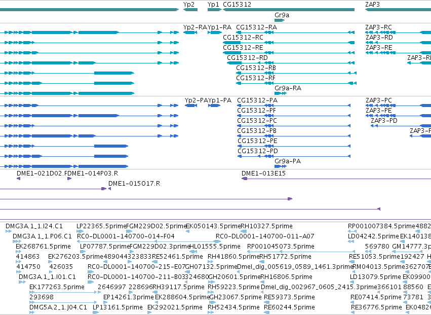Select EST EK177263.5prime
This screenshot has height=315, width=431.
(x=57, y=287)
